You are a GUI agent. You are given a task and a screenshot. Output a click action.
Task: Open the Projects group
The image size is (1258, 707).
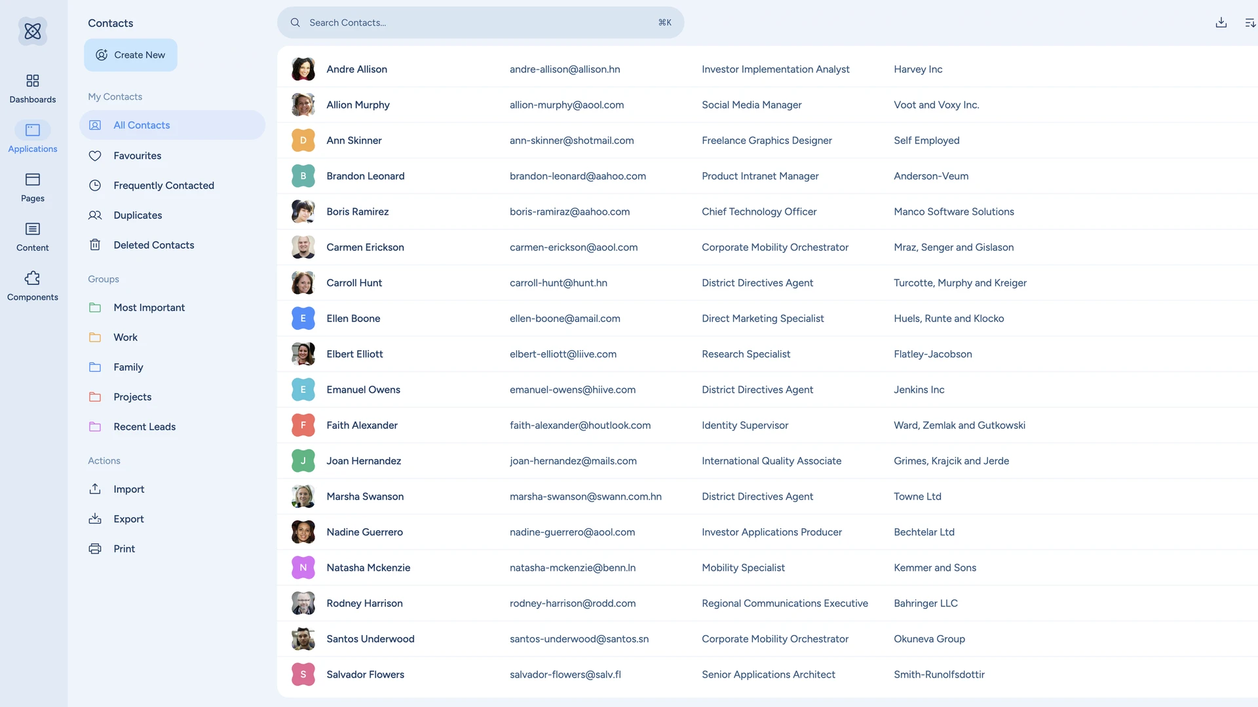(x=172, y=397)
